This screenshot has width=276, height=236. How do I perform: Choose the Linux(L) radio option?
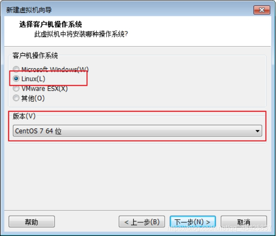click(16, 79)
